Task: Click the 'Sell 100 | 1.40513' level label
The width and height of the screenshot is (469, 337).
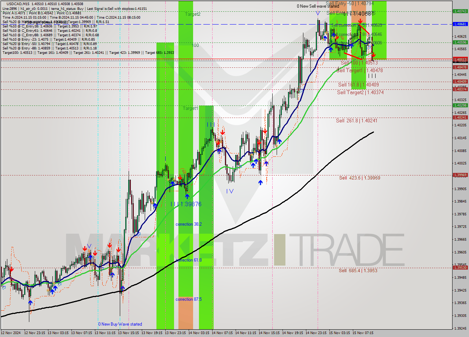Action: (359, 63)
